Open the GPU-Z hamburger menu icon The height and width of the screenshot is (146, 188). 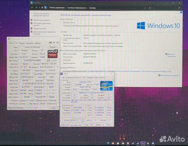click(57, 42)
